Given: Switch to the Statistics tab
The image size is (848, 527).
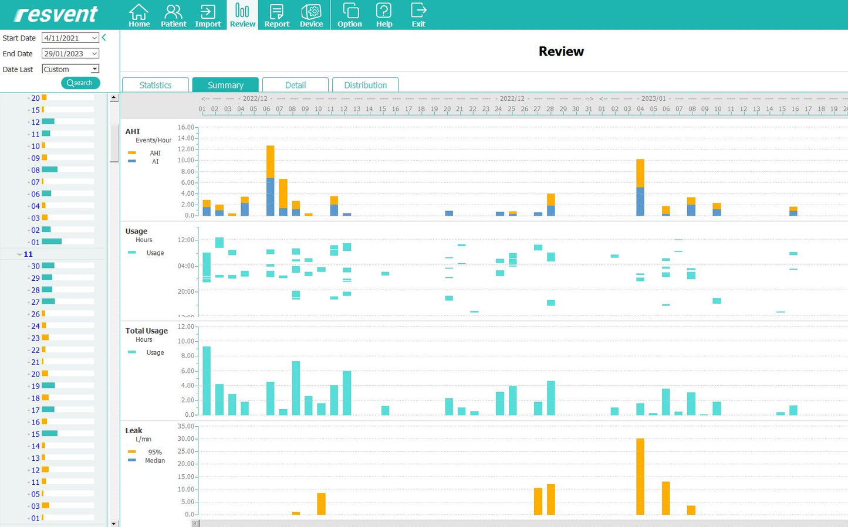Looking at the screenshot, I should 156,85.
